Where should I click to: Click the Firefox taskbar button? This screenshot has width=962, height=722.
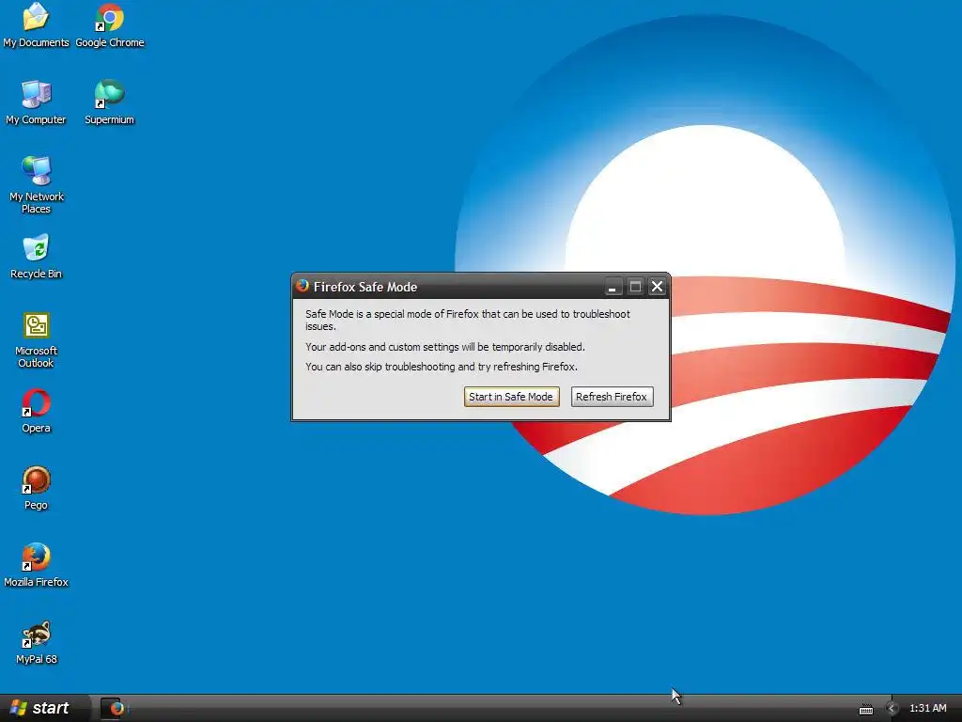point(114,708)
